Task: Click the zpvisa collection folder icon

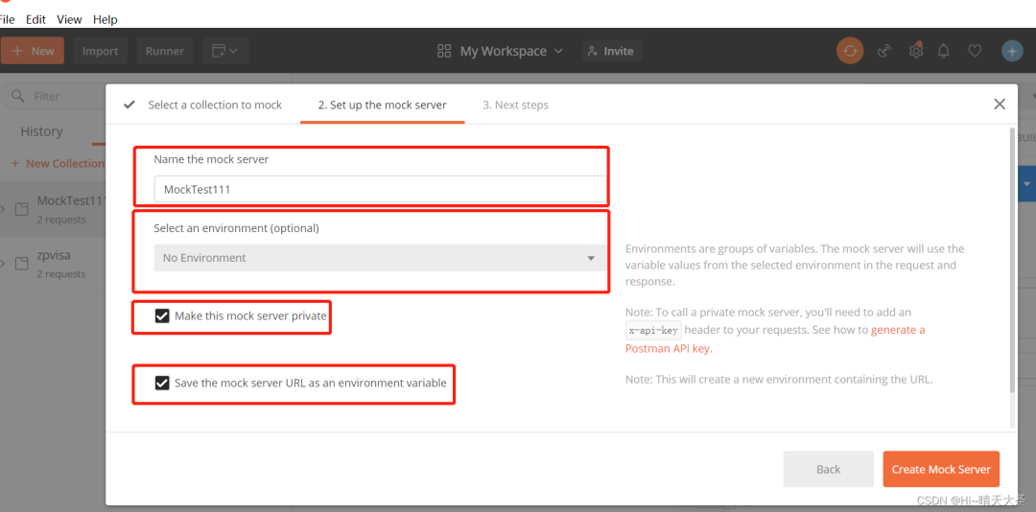Action: coord(22,264)
